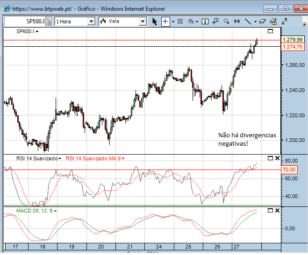Click date 17 on the time axis
The image size is (308, 255).
click(x=15, y=247)
